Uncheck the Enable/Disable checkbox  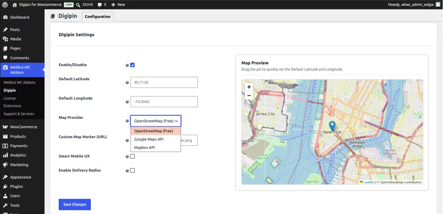coord(133,65)
